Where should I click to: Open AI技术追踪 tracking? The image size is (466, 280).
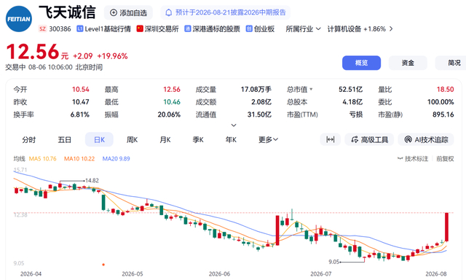click(426, 139)
